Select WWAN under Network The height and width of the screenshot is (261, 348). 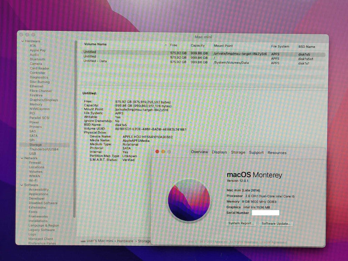(x=35, y=176)
